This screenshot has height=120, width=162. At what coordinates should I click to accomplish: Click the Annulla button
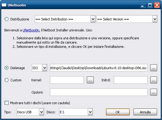click(x=145, y=112)
